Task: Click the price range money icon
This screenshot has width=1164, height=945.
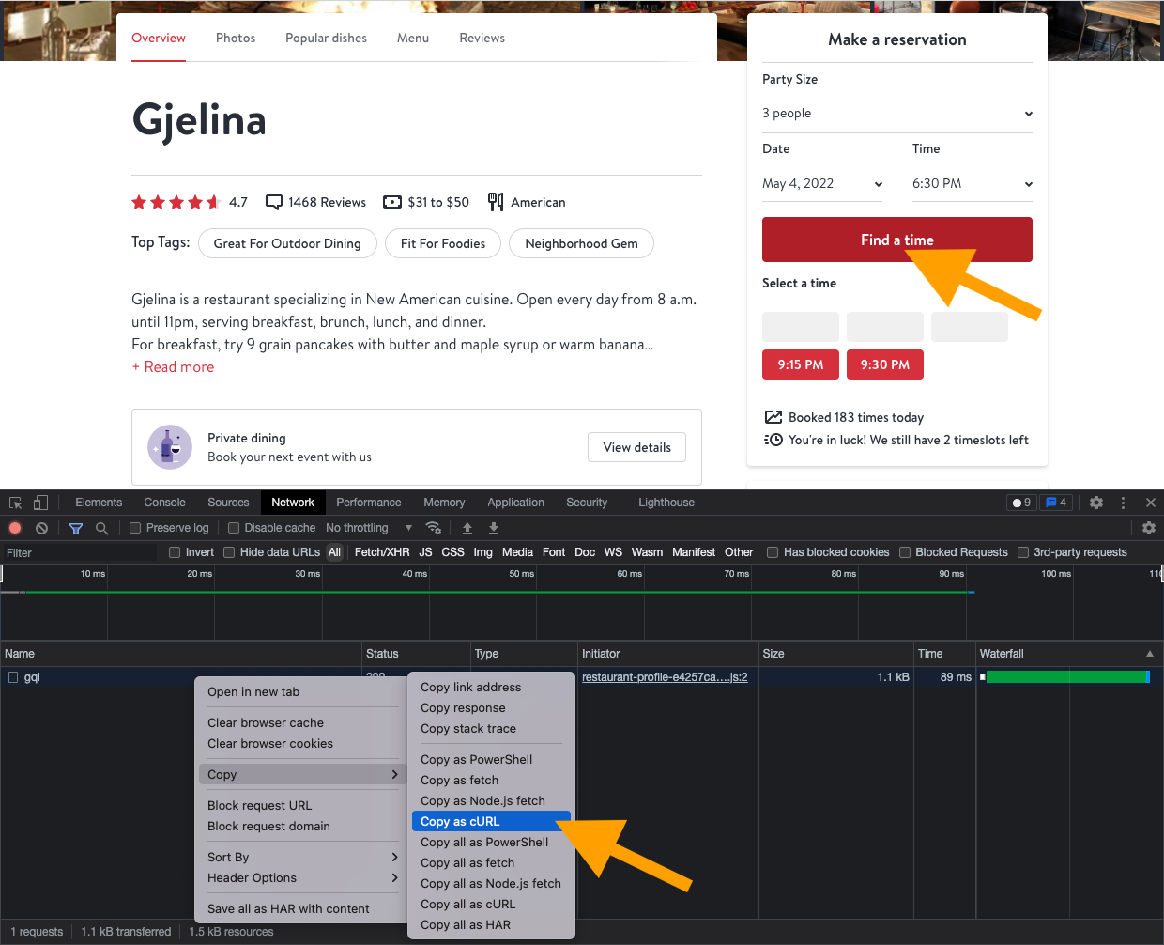Action: [392, 202]
